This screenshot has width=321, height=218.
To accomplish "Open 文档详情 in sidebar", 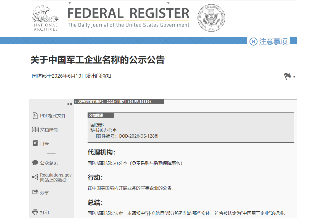I will (49, 130).
